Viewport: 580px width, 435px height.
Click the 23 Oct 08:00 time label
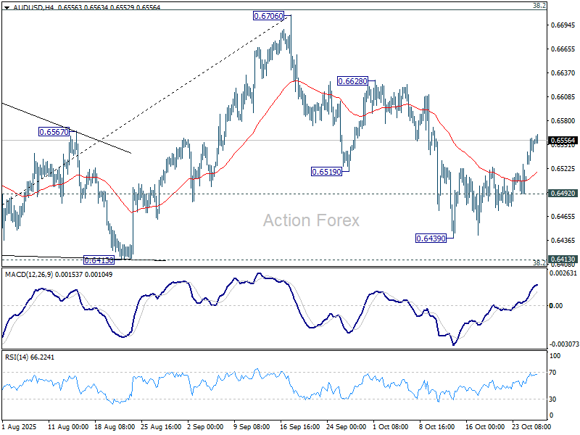[531, 427]
